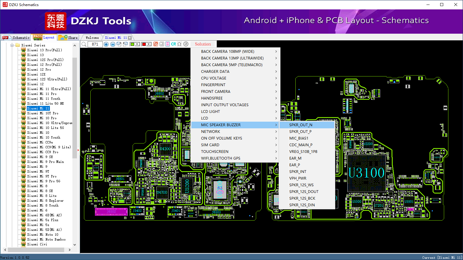463x260 pixels.
Task: Select Xiaomi 12S Pro(Full) in the tree
Action: (45, 60)
